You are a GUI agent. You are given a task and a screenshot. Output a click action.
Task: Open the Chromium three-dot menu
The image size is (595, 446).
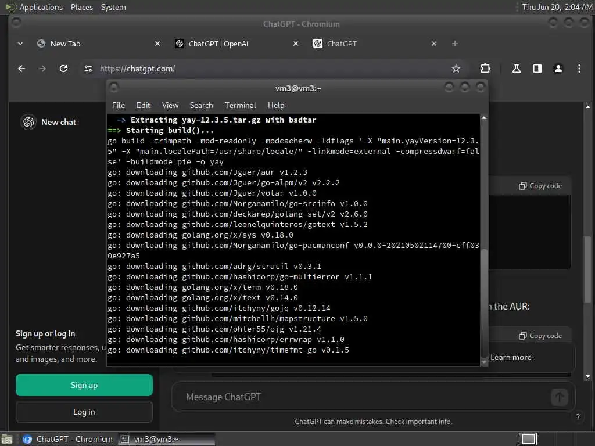579,69
